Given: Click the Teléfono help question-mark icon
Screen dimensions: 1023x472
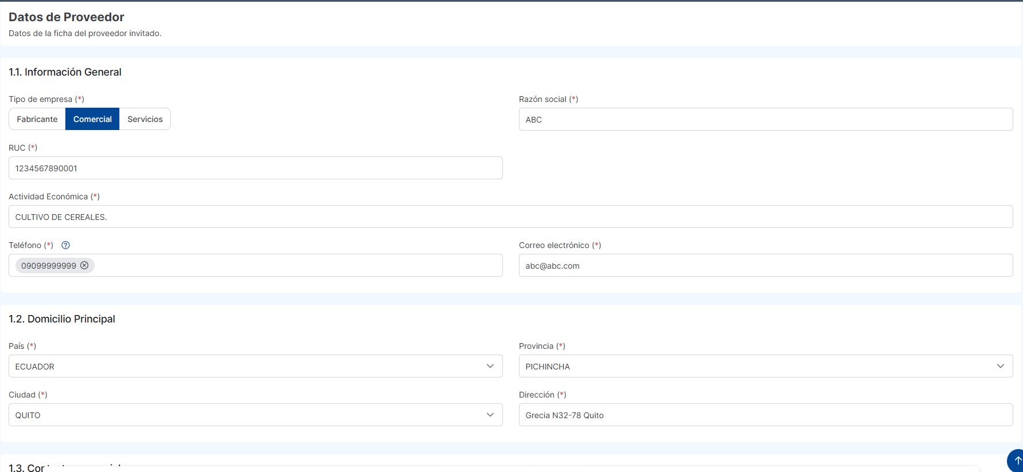Looking at the screenshot, I should pos(65,245).
